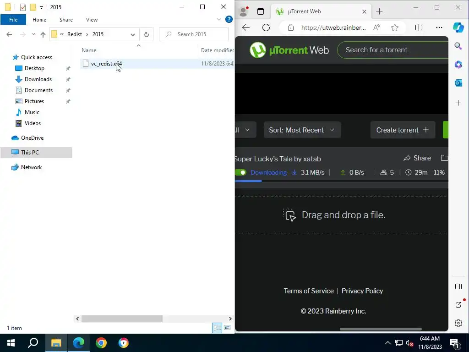Select the µTorrent Web browser tab
The height and width of the screenshot is (352, 469).
tap(321, 11)
